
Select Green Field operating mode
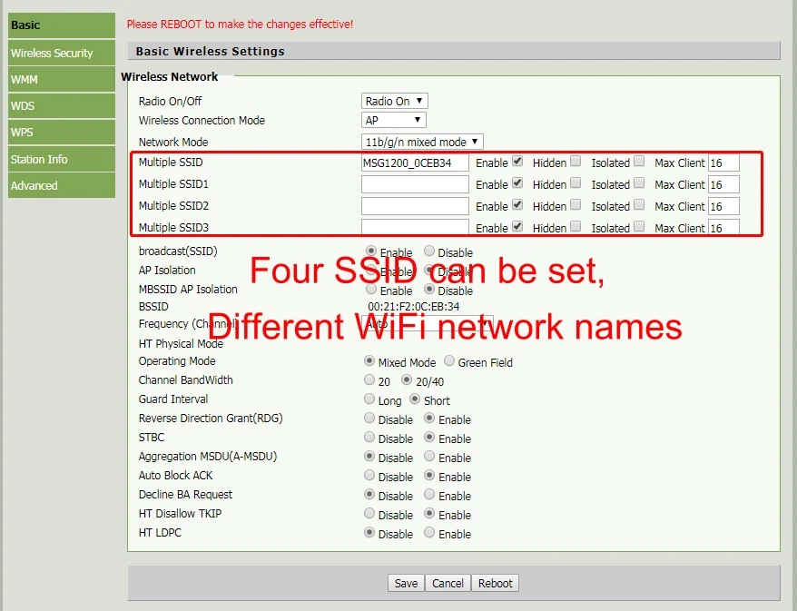coord(448,361)
